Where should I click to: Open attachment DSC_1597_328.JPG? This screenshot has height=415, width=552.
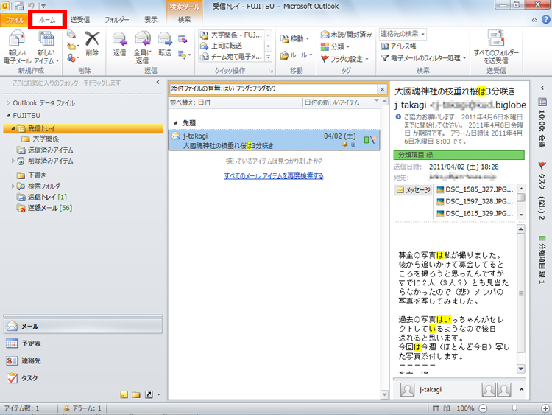[475, 201]
